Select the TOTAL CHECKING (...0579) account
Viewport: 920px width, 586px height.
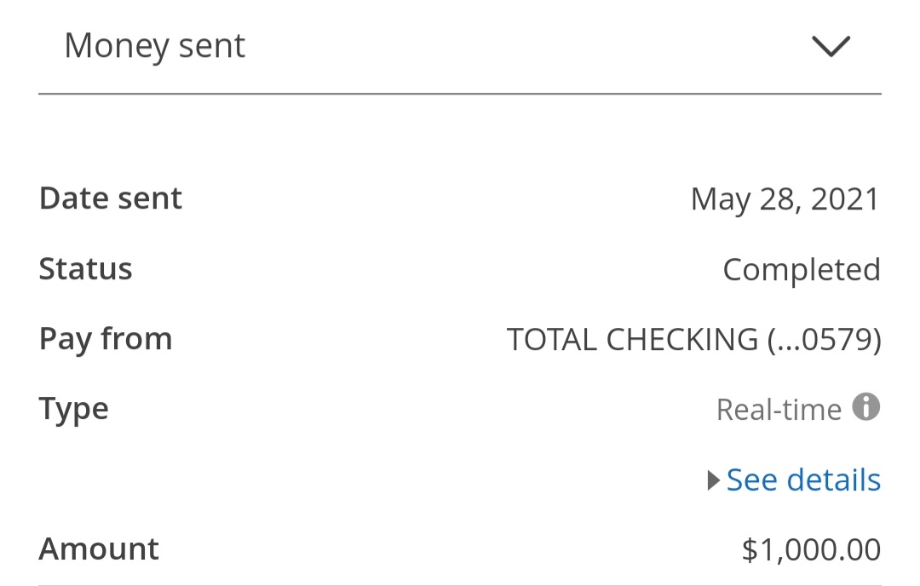694,340
